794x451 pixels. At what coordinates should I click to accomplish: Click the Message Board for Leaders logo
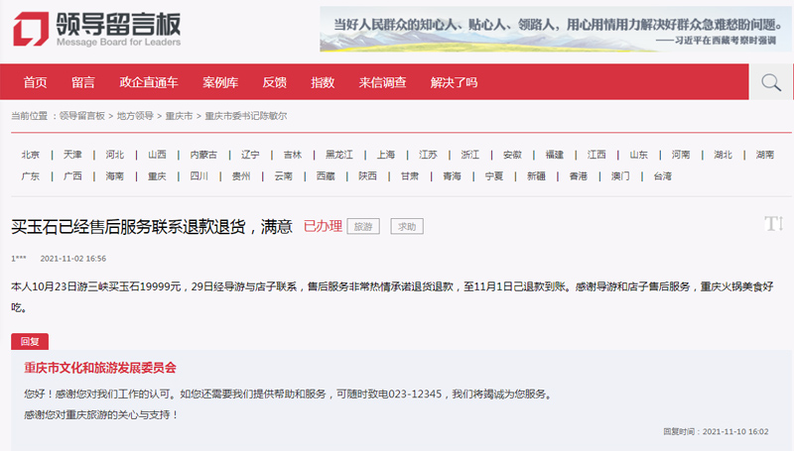(97, 29)
